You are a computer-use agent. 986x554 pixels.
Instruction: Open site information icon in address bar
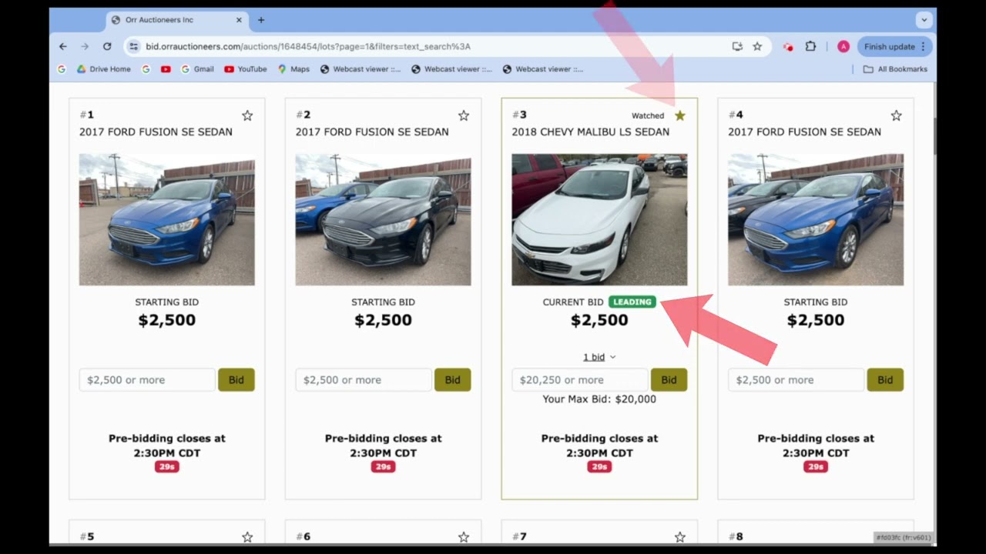tap(133, 46)
